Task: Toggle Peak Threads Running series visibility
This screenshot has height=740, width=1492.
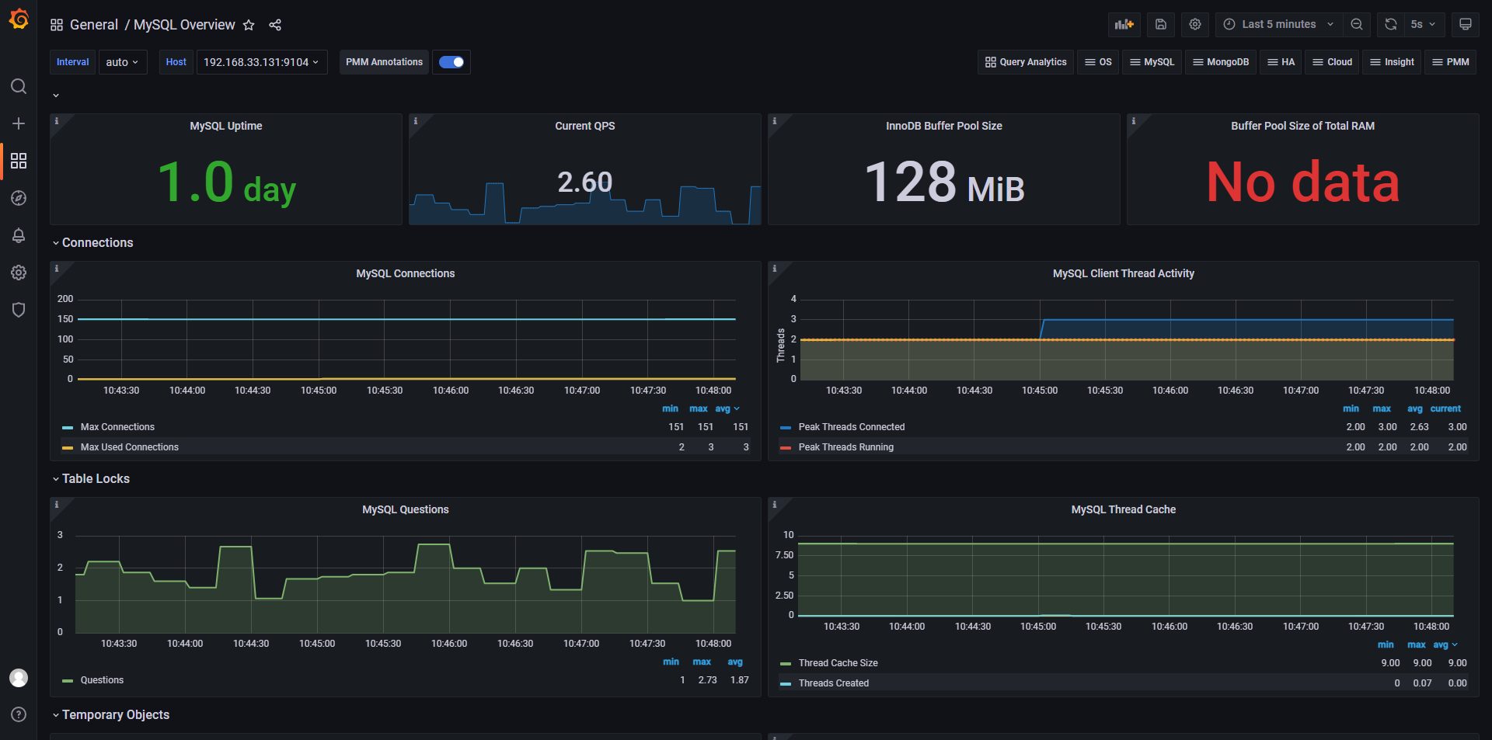Action: click(x=845, y=447)
